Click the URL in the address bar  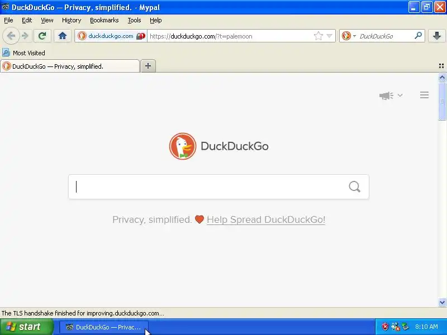(x=201, y=36)
